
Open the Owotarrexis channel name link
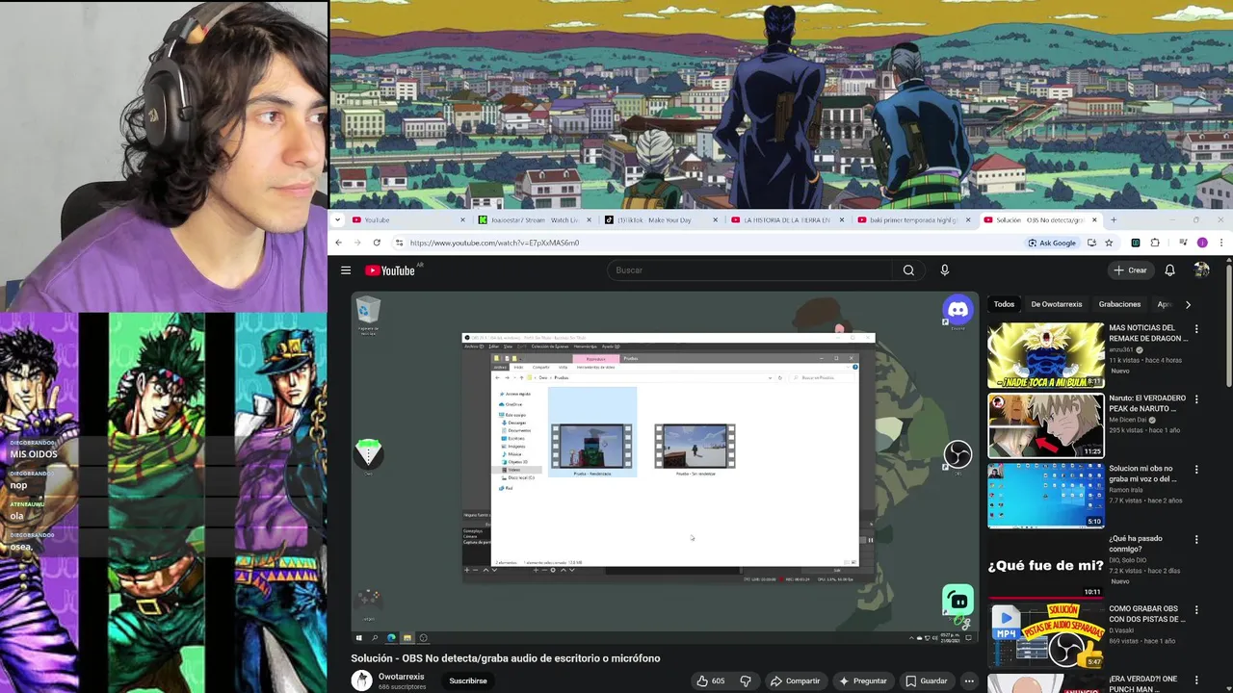click(401, 677)
